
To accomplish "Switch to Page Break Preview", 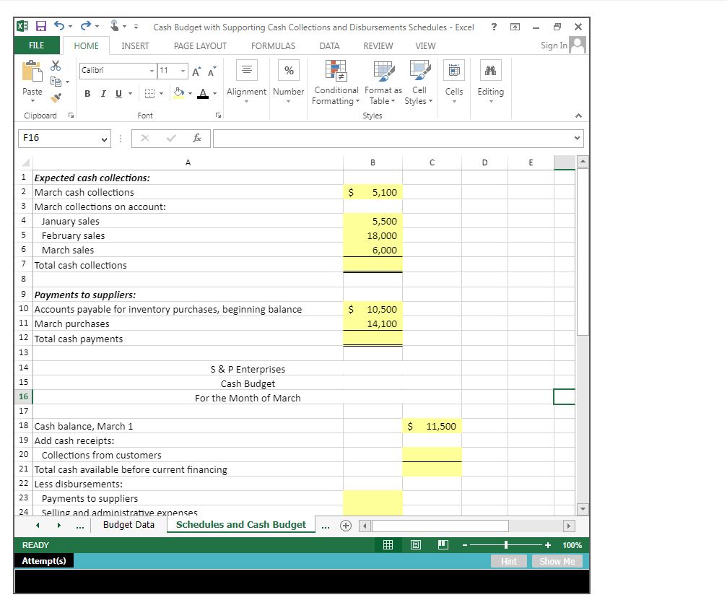I will pos(443,545).
